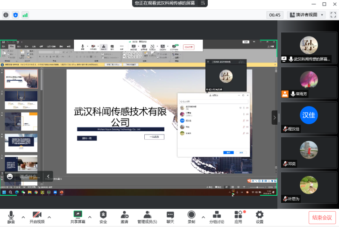The image size is (339, 227).
Task: Check network signal strength icon
Action: click(x=25, y=15)
